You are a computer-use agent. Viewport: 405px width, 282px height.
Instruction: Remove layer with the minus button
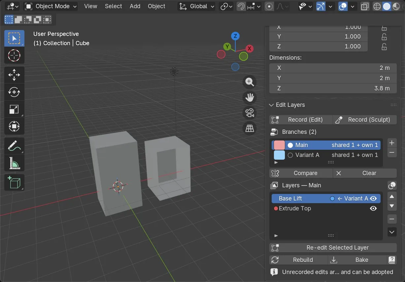(x=392, y=219)
